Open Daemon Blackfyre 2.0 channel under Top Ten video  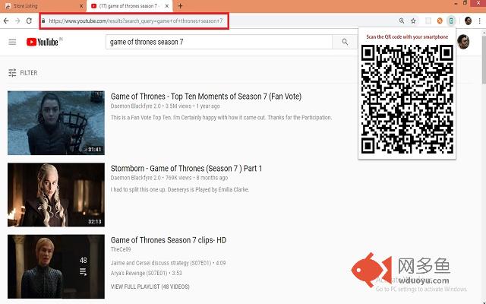coord(136,106)
